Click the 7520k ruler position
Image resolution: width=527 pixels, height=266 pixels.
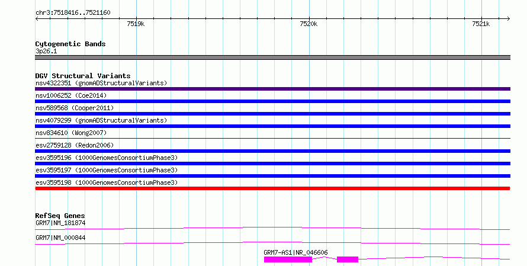click(309, 24)
